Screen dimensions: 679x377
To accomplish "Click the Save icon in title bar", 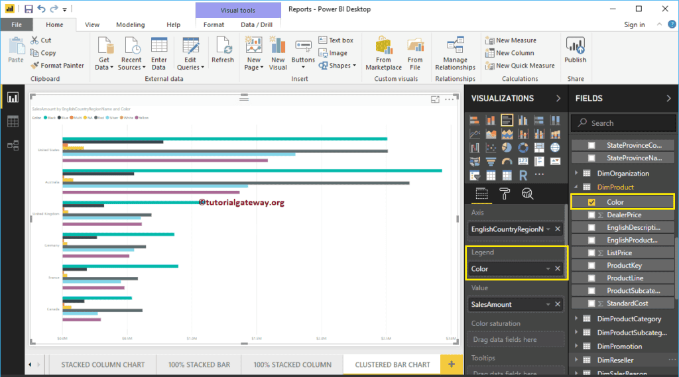I will pos(29,9).
